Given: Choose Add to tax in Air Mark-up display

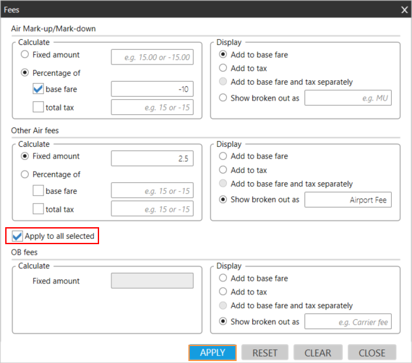Looking at the screenshot, I should pyautogui.click(x=224, y=68).
